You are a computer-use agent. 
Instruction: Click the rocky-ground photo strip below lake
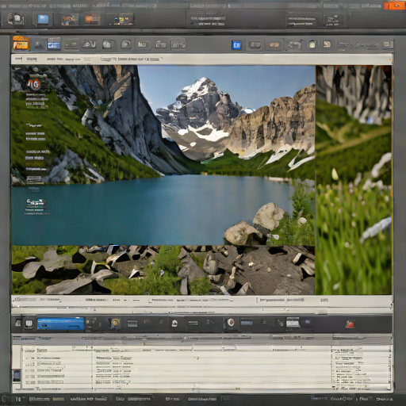tap(163, 270)
